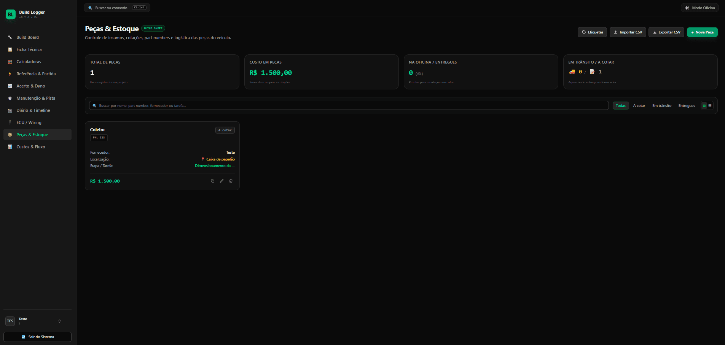Edit the Coletor part with pencil icon

point(221,181)
